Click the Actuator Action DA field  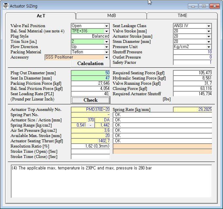[102, 120]
